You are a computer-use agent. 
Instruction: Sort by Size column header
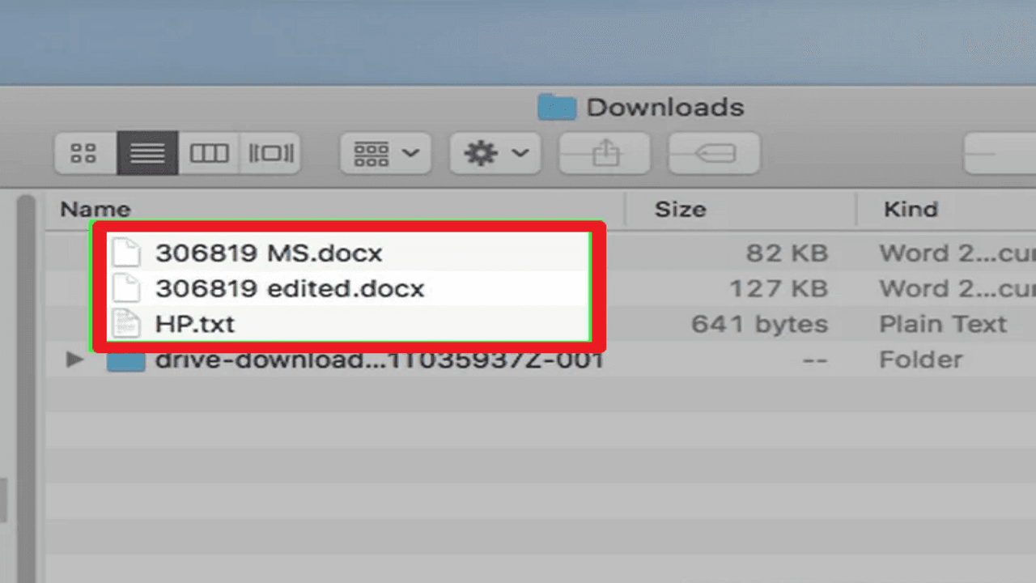(680, 209)
